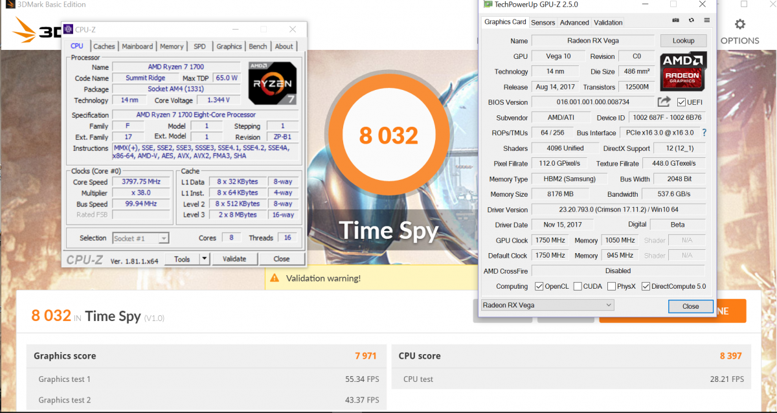777x413 pixels.
Task: Open the 3DMark Options gear icon
Action: (739, 25)
